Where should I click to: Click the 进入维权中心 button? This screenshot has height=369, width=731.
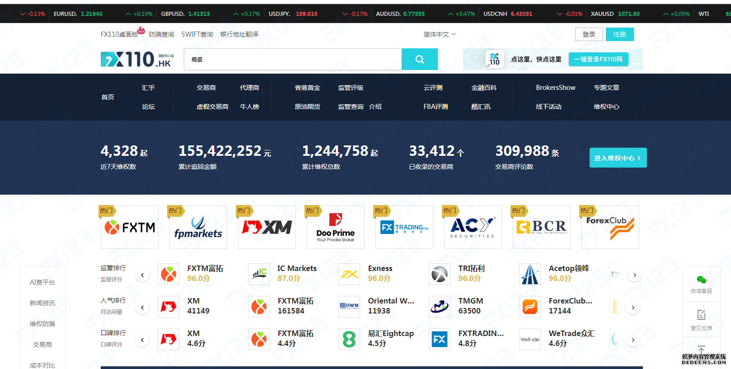[618, 158]
